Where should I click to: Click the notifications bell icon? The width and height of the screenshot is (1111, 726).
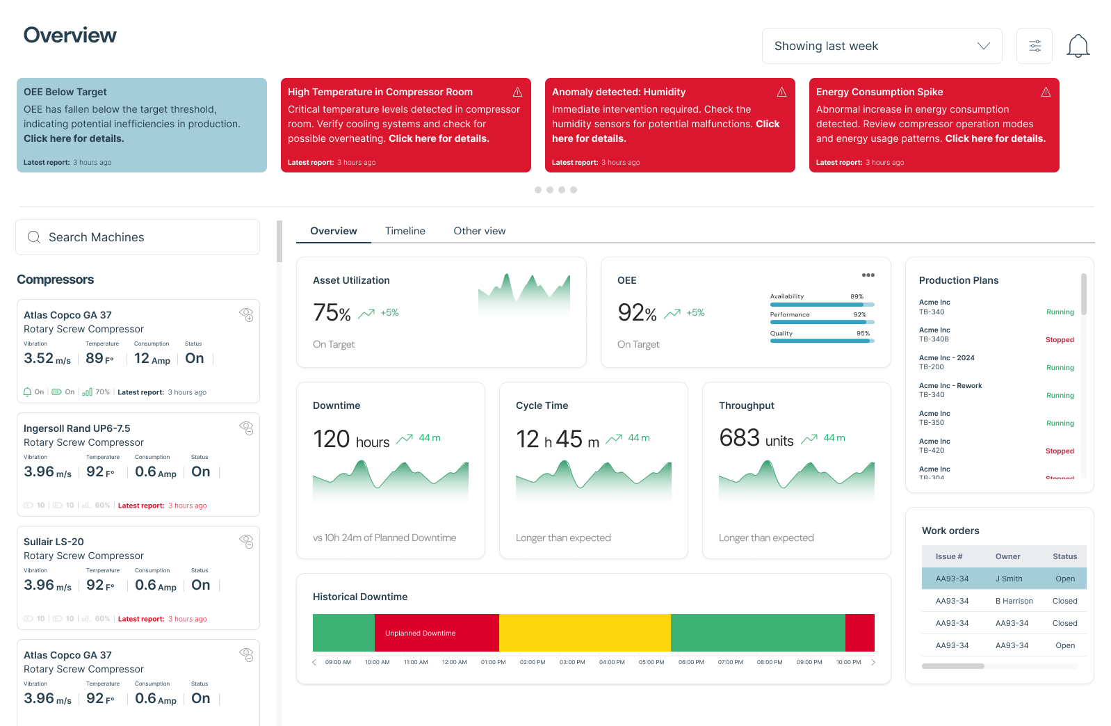[x=1078, y=47]
